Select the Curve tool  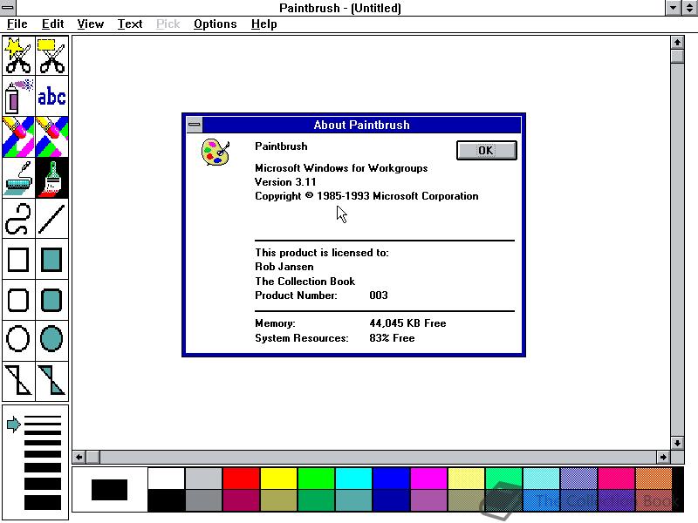[18, 219]
